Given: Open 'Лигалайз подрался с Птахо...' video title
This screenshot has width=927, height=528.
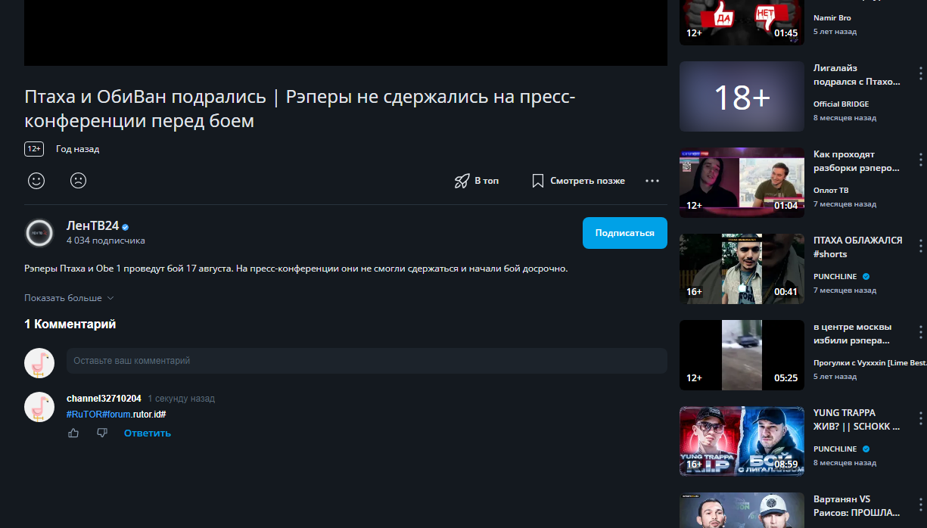Looking at the screenshot, I should coord(857,75).
